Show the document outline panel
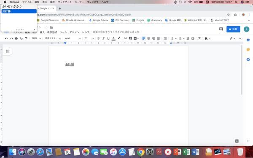253x158 pixels. click(8, 51)
